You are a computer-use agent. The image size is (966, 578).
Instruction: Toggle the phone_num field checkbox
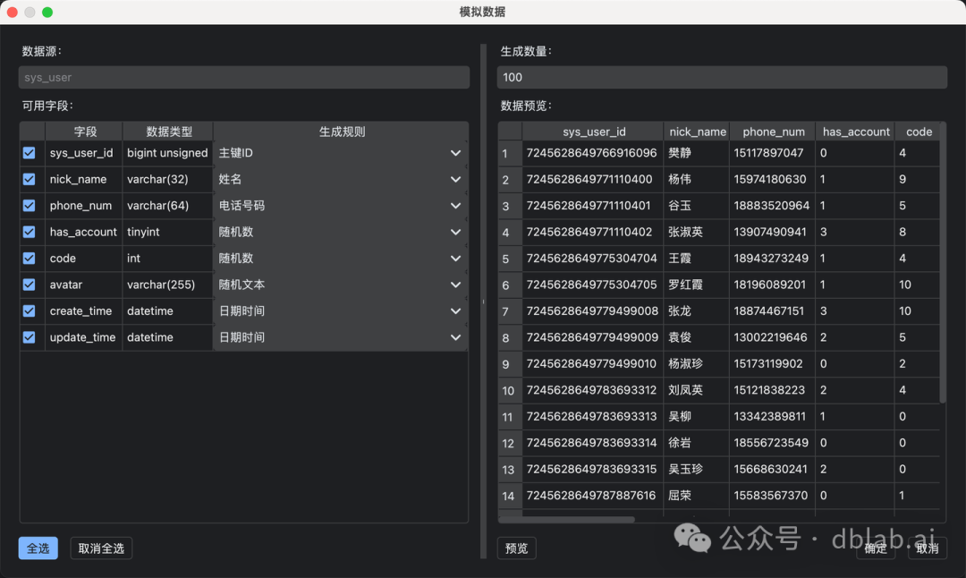pos(29,205)
